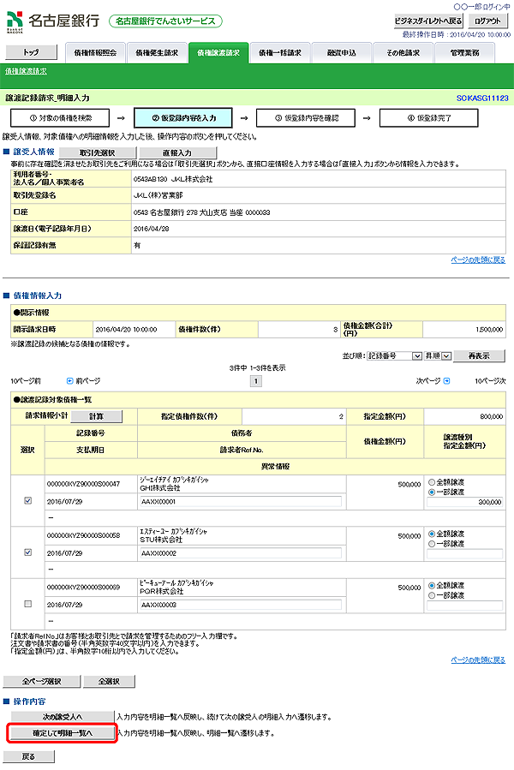Viewport: 514px width, 770px height.
Task: Check the box for record ending S00047
Action: pos(28,500)
